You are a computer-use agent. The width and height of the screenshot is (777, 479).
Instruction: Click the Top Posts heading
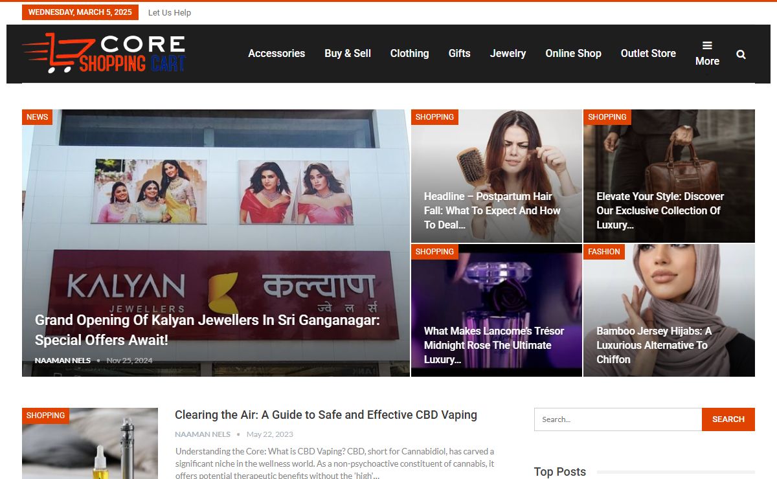coord(560,472)
